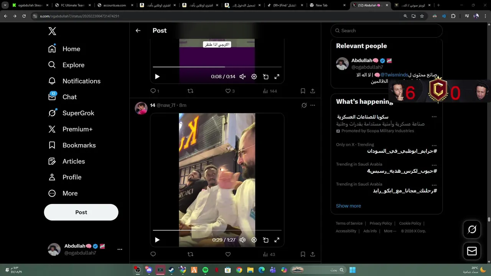Bookmark the post with 43 views

[x=303, y=254]
